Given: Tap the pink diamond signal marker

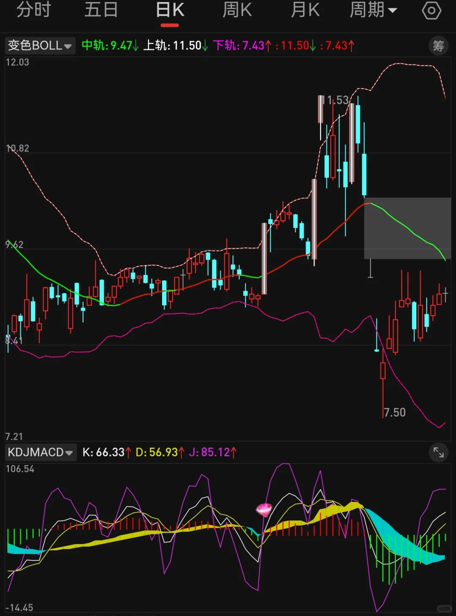Looking at the screenshot, I should pyautogui.click(x=264, y=509).
